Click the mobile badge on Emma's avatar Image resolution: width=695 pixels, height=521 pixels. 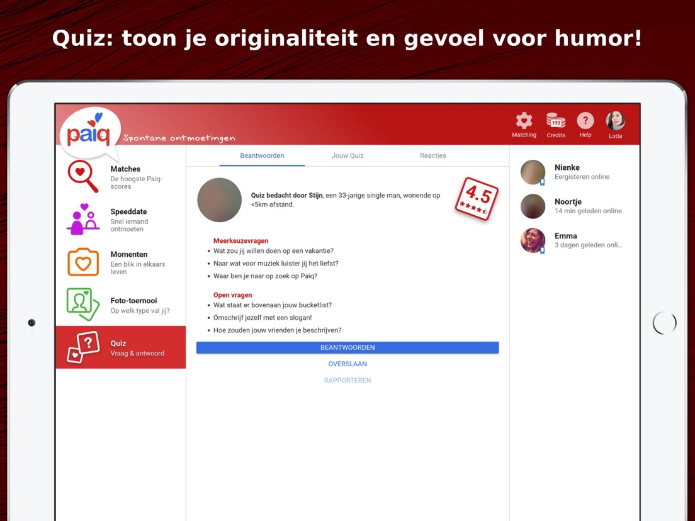pyautogui.click(x=542, y=250)
